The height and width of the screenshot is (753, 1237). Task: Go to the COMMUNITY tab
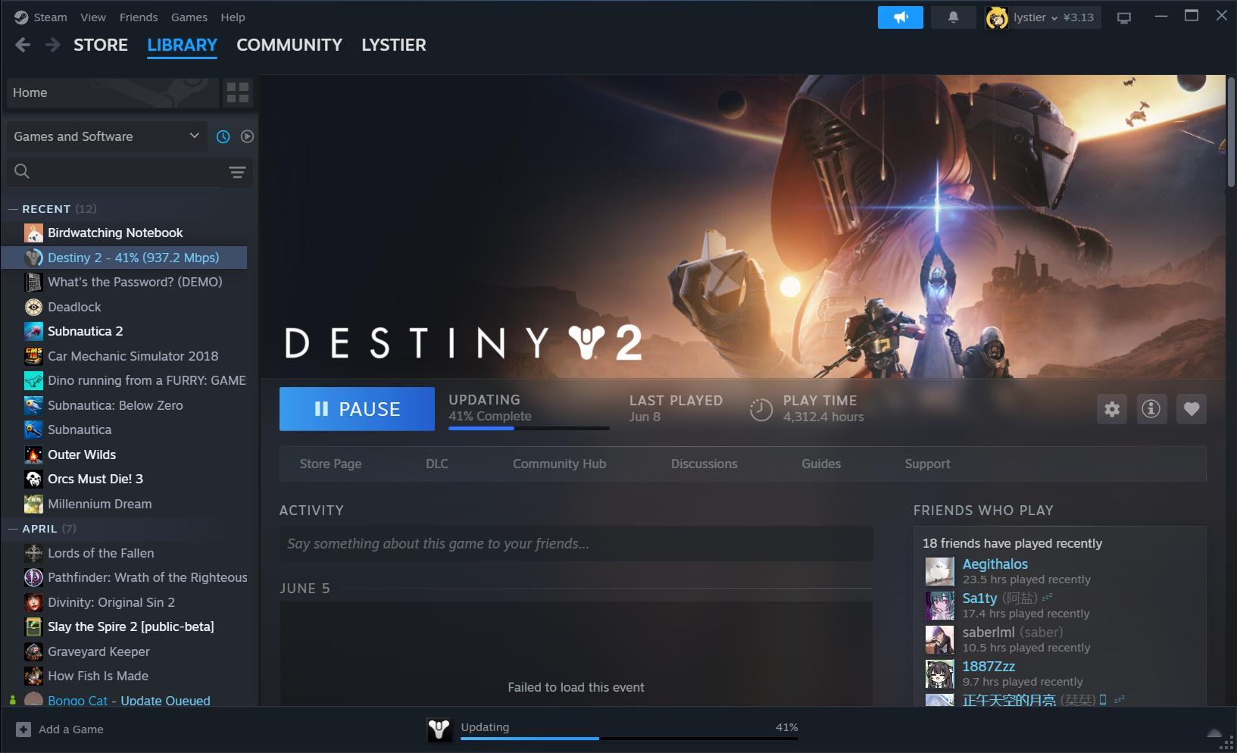(289, 45)
